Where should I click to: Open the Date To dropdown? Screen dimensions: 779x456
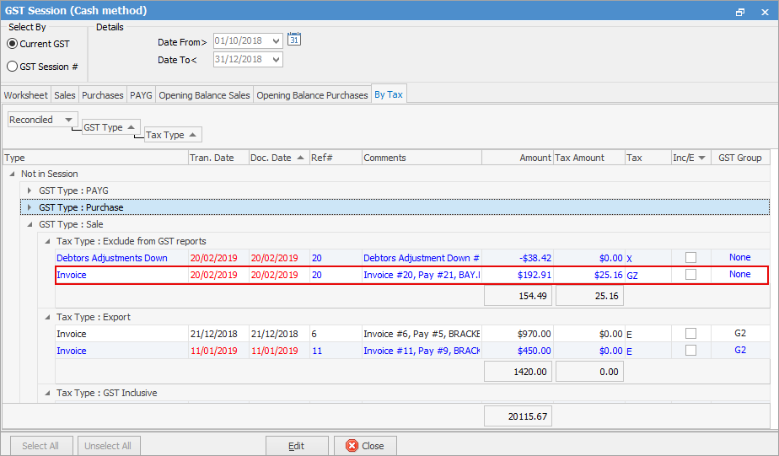pos(277,60)
